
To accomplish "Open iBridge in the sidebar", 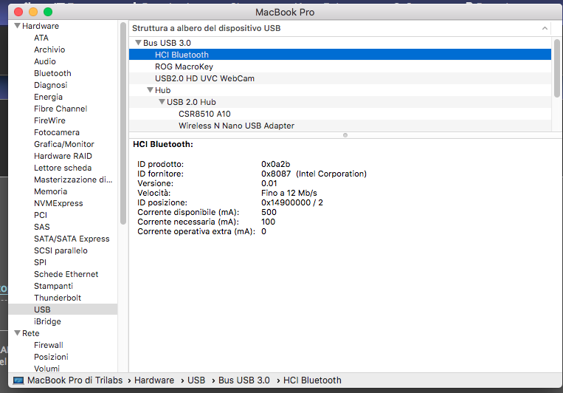I will click(x=47, y=321).
